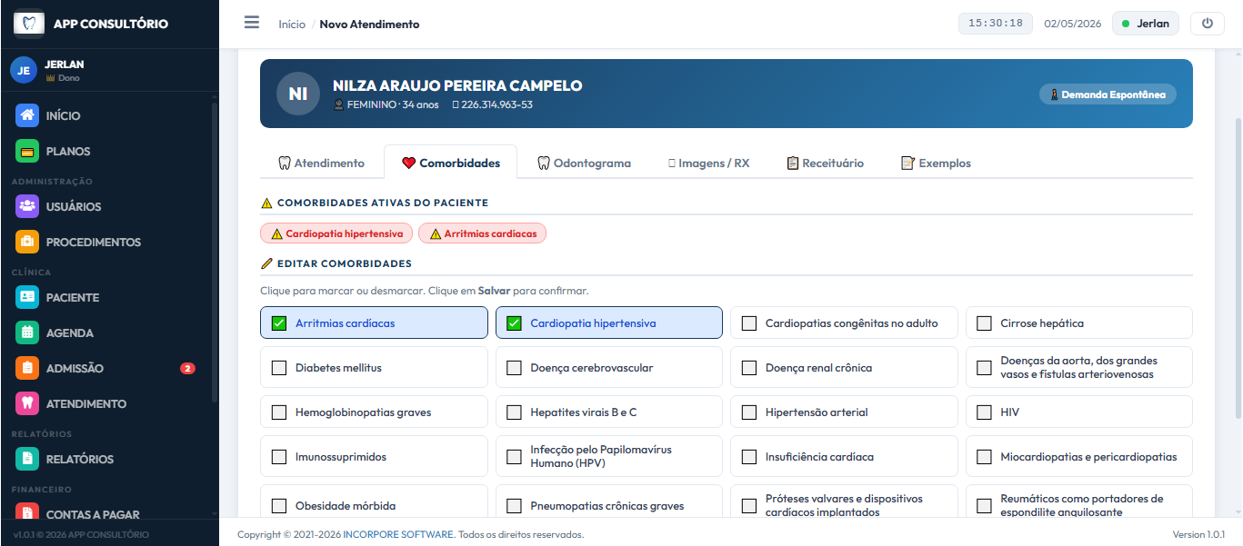Click the notepad icon on Exemplos tab
1243x546 pixels.
tap(907, 164)
